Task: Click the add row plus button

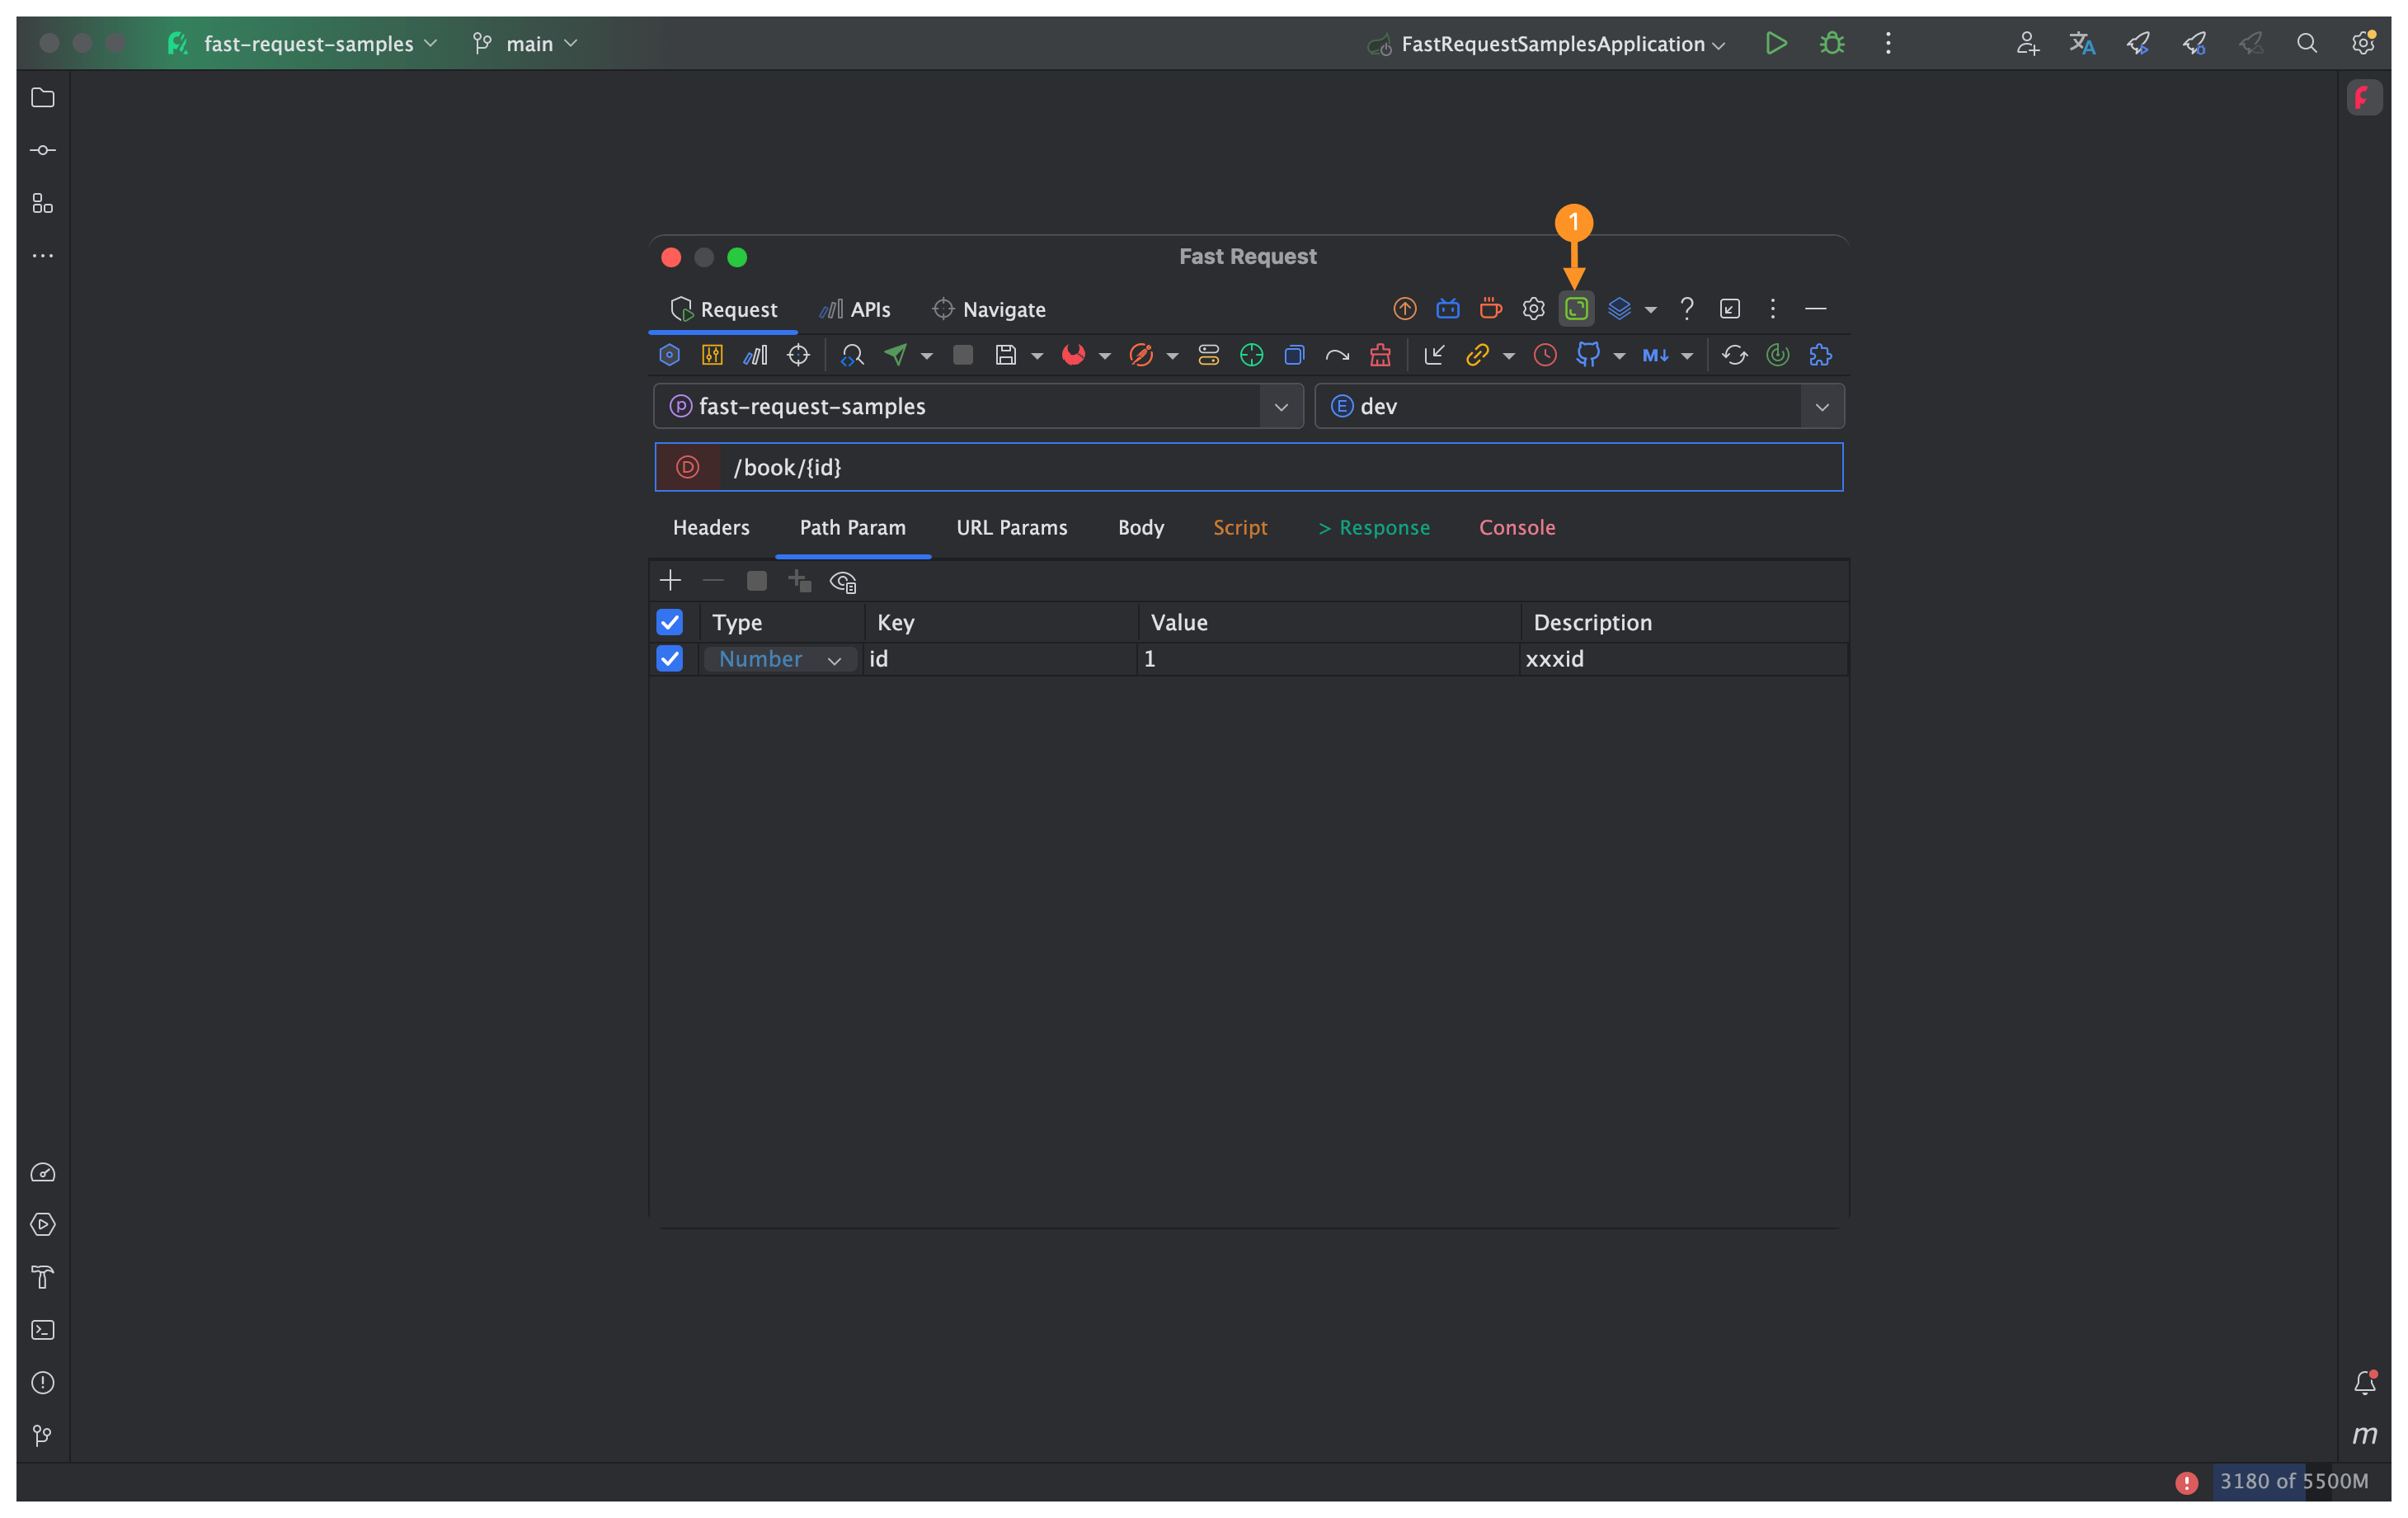Action: pyautogui.click(x=670, y=580)
